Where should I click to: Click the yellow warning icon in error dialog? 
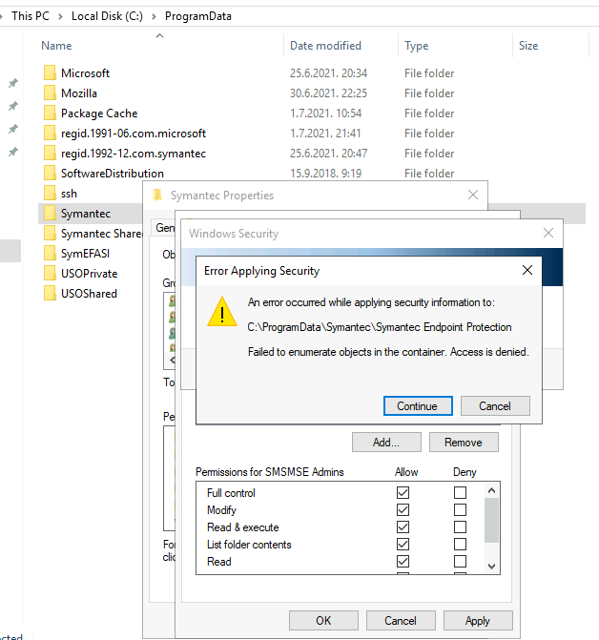tap(222, 312)
